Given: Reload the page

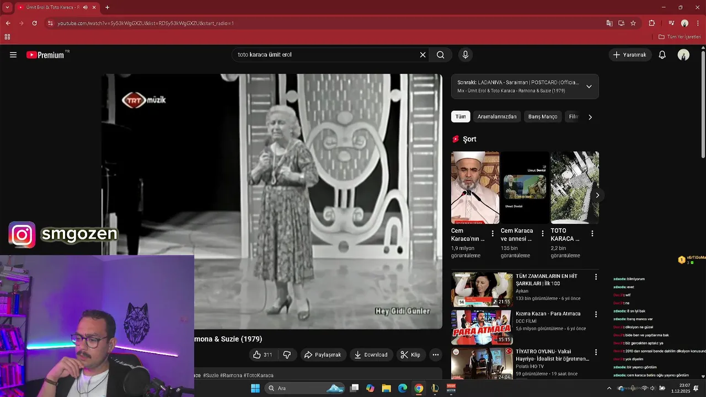Looking at the screenshot, I should pos(34,23).
